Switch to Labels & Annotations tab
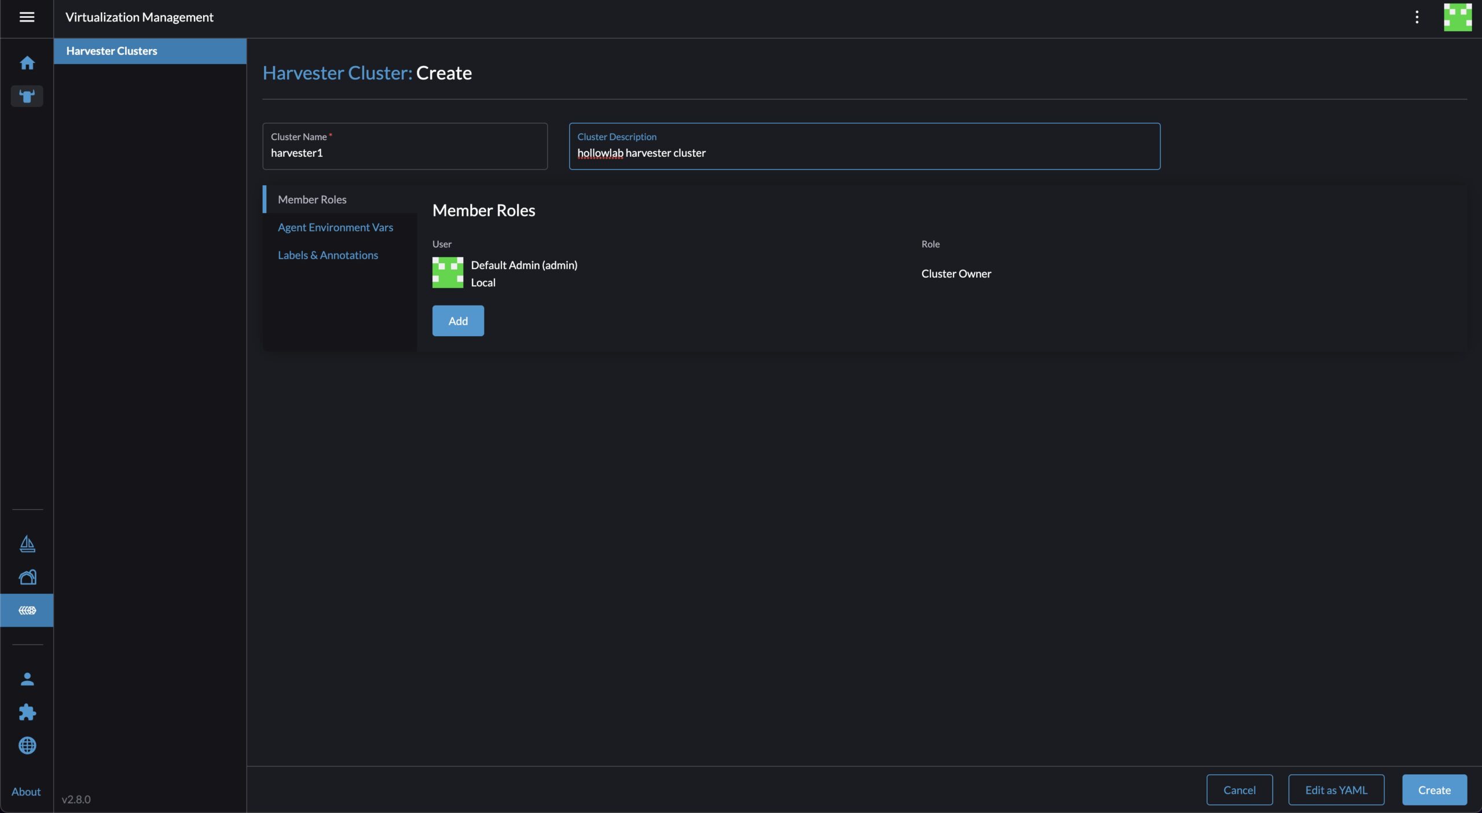 pyautogui.click(x=328, y=255)
